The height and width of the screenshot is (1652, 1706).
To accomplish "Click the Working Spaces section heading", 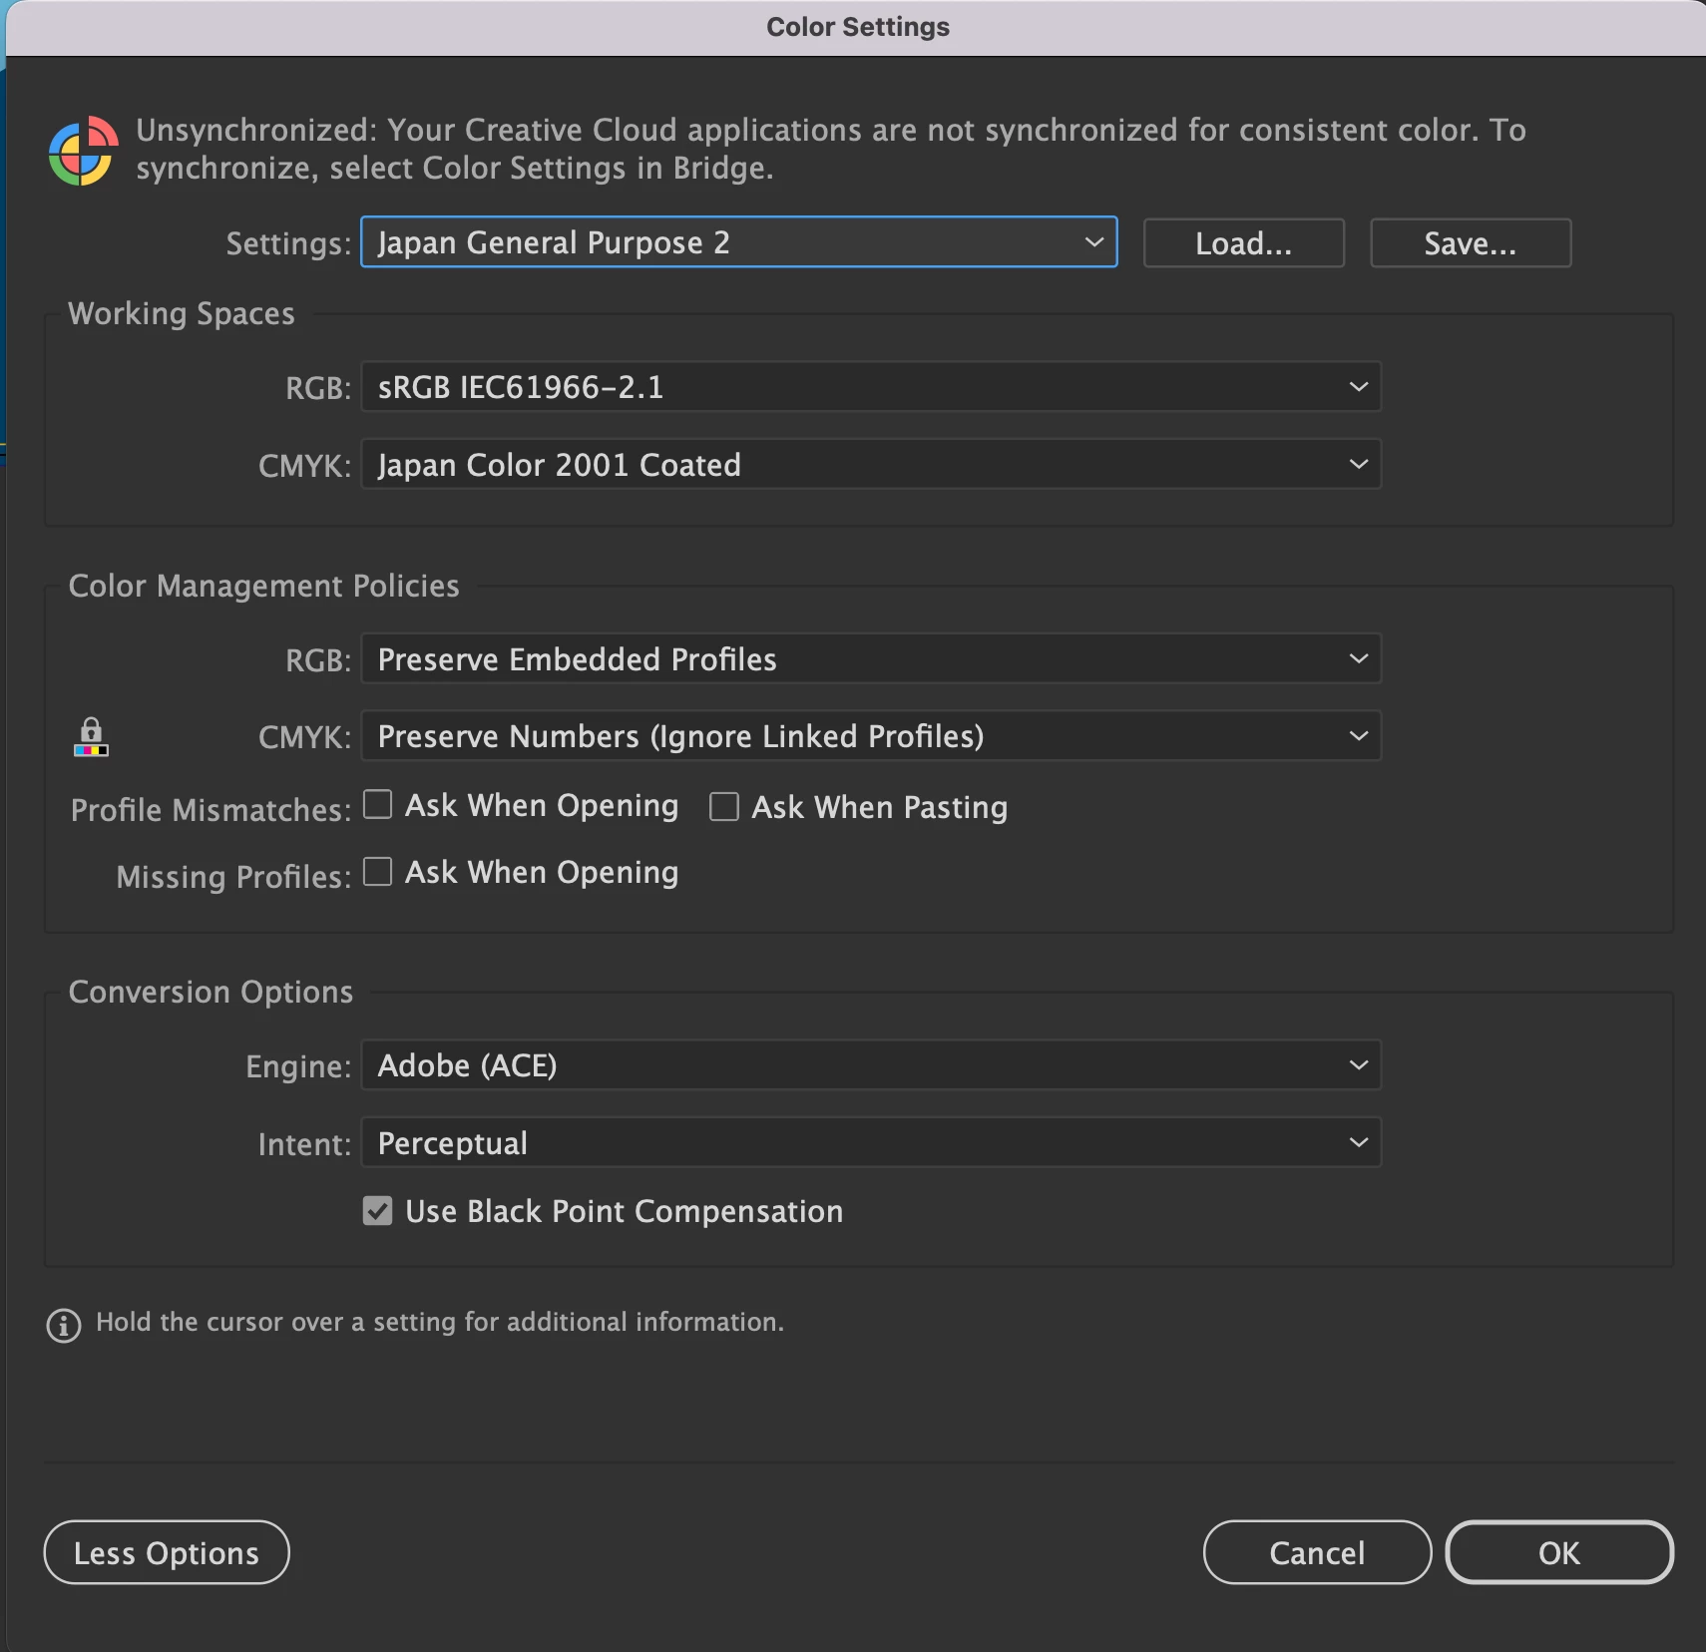I will pyautogui.click(x=182, y=313).
